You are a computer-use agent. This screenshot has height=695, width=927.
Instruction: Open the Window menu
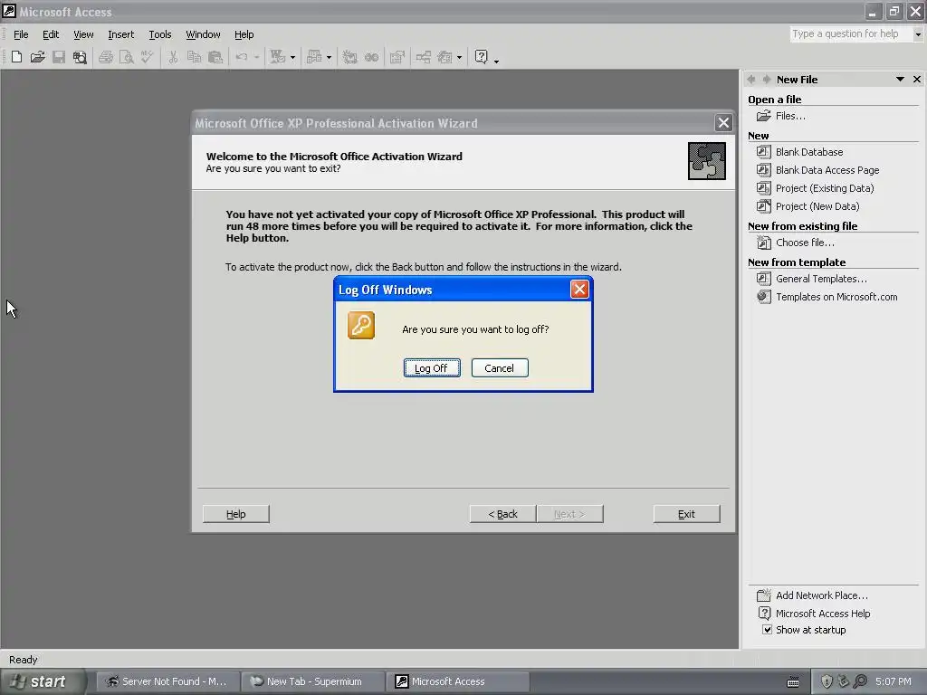point(203,34)
